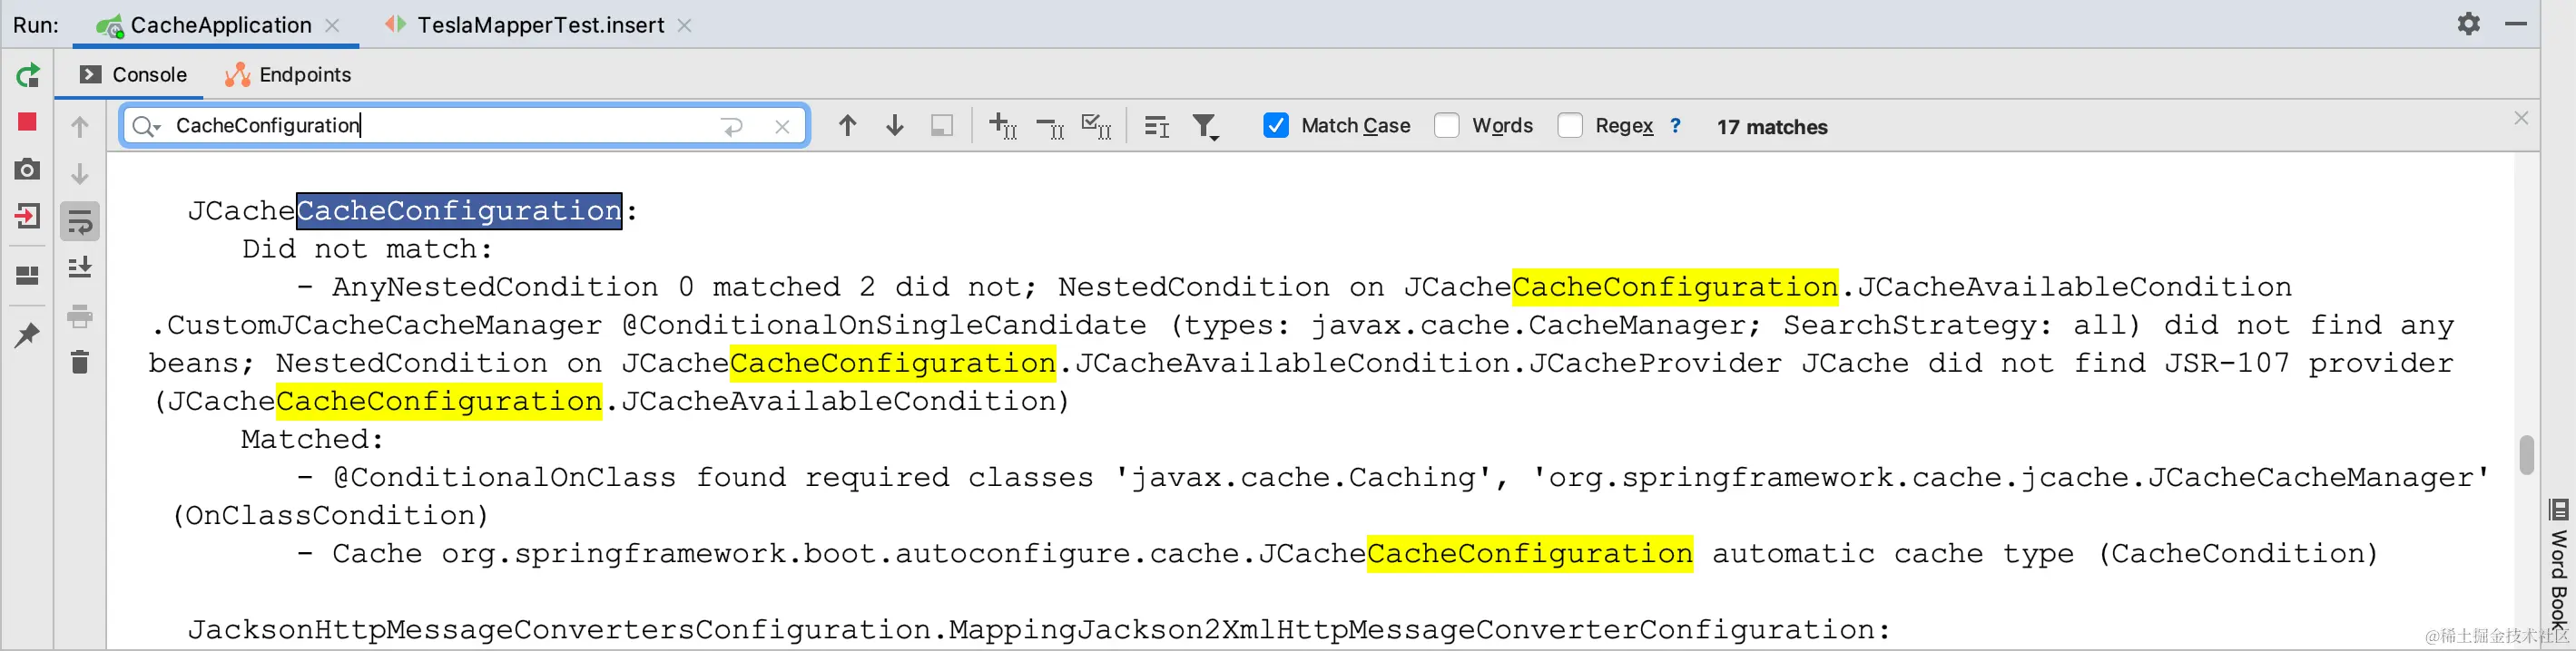Go to previous search occurrence
Image resolution: width=2576 pixels, height=651 pixels.
click(847, 126)
